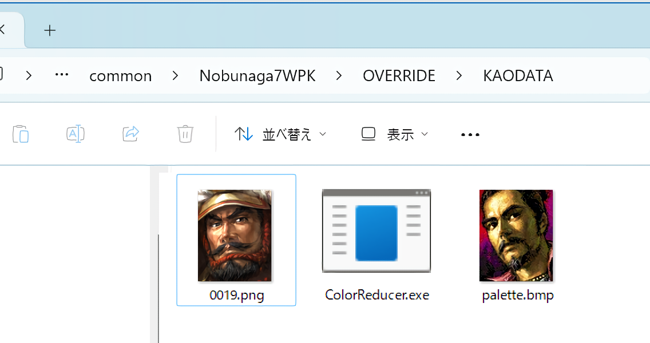650x343 pixels.
Task: Navigate to the common folder in the breadcrumb
Action: tap(121, 76)
